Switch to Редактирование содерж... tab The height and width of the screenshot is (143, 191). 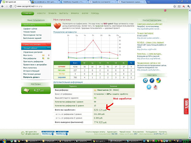click(131, 2)
